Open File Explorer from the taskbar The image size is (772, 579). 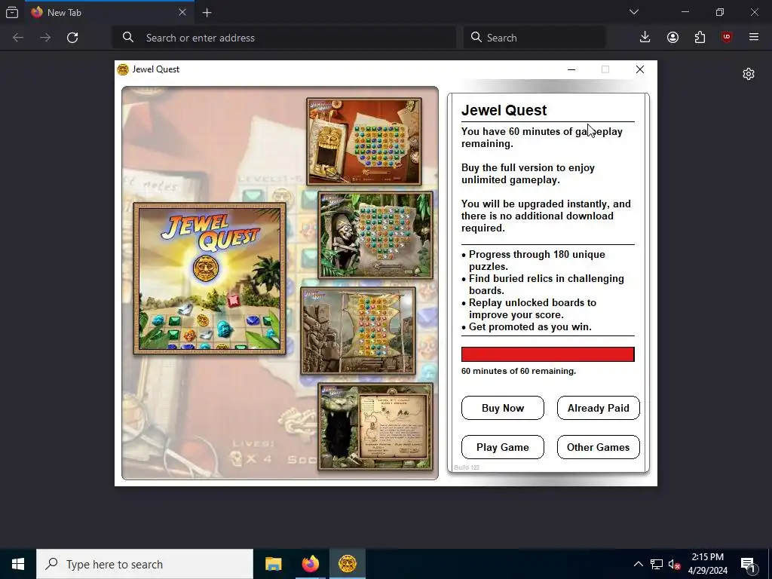[x=273, y=564]
